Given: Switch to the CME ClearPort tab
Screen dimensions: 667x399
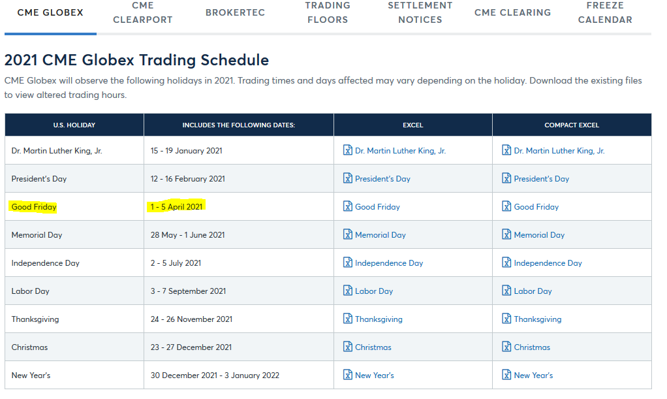Looking at the screenshot, I should tap(143, 13).
